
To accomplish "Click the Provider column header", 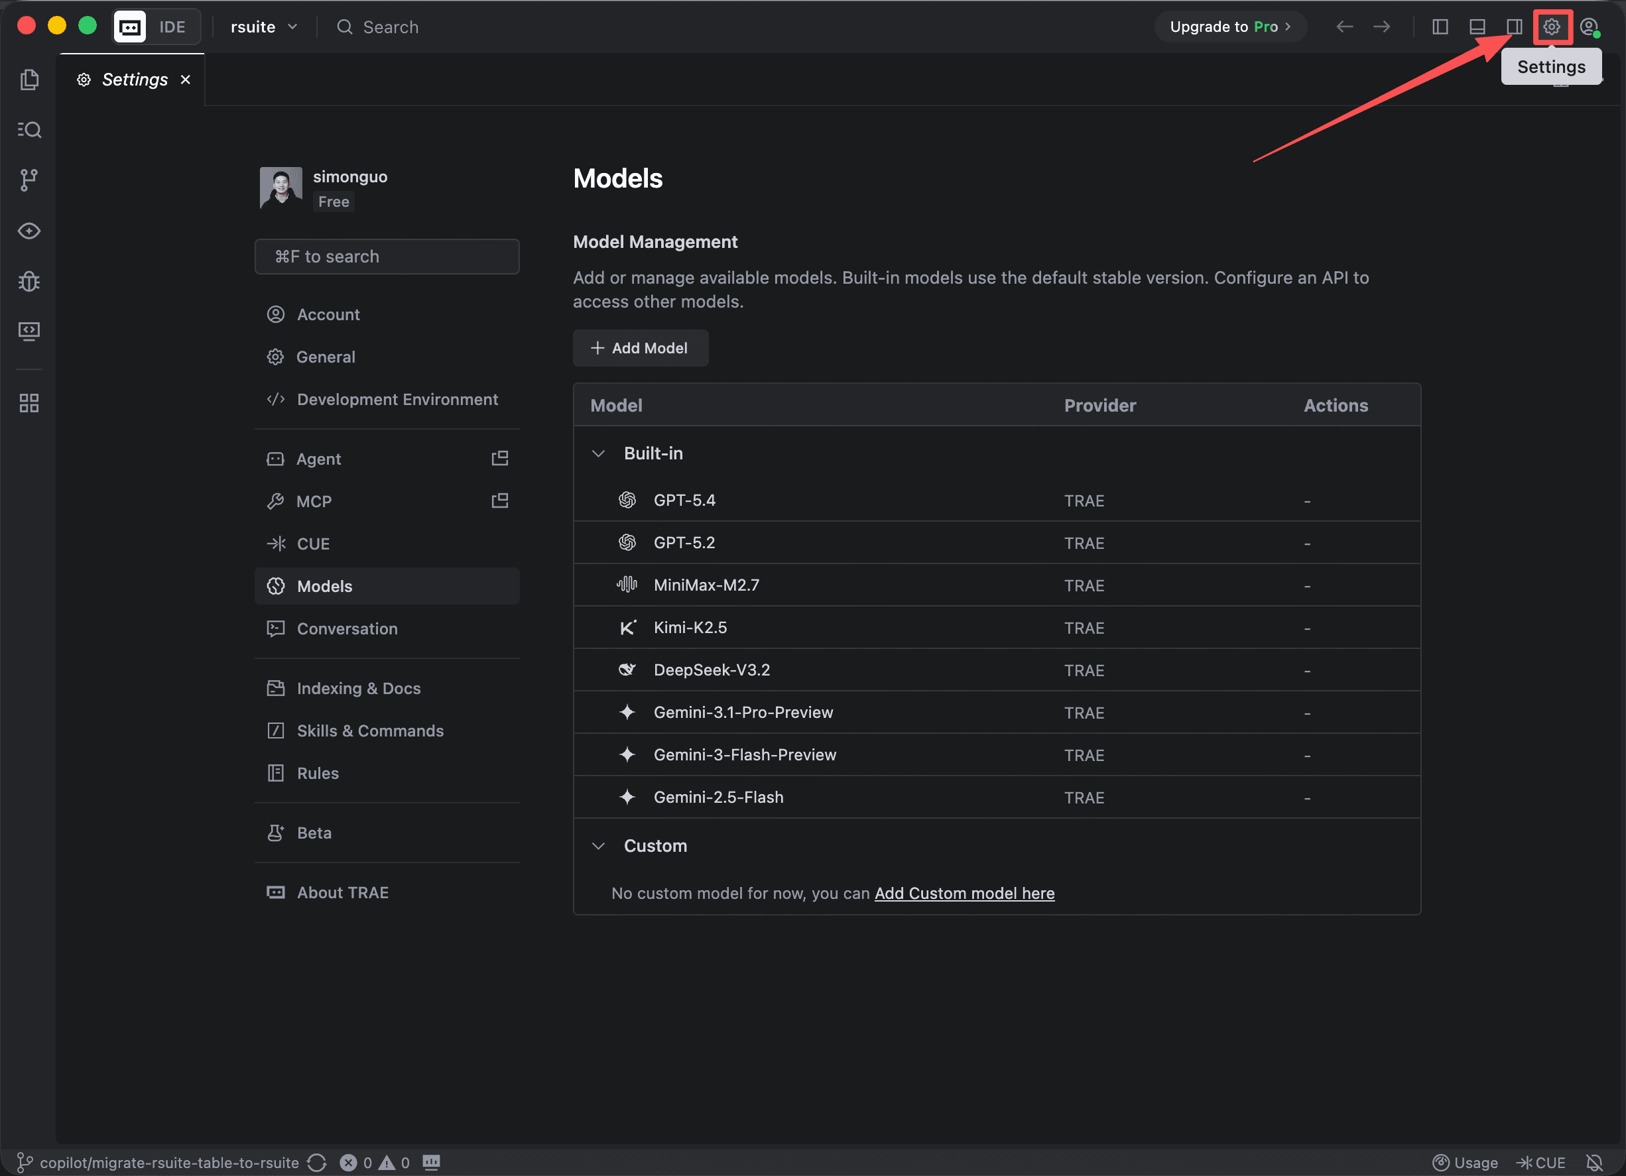I will 1099,406.
